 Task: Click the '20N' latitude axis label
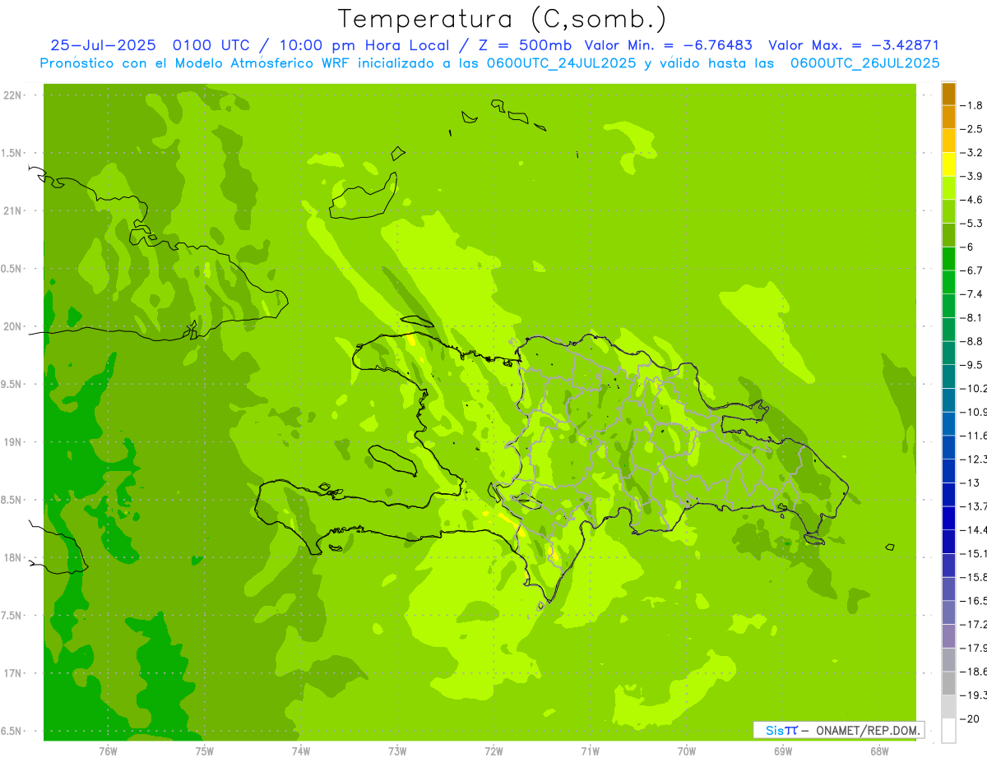coord(12,326)
